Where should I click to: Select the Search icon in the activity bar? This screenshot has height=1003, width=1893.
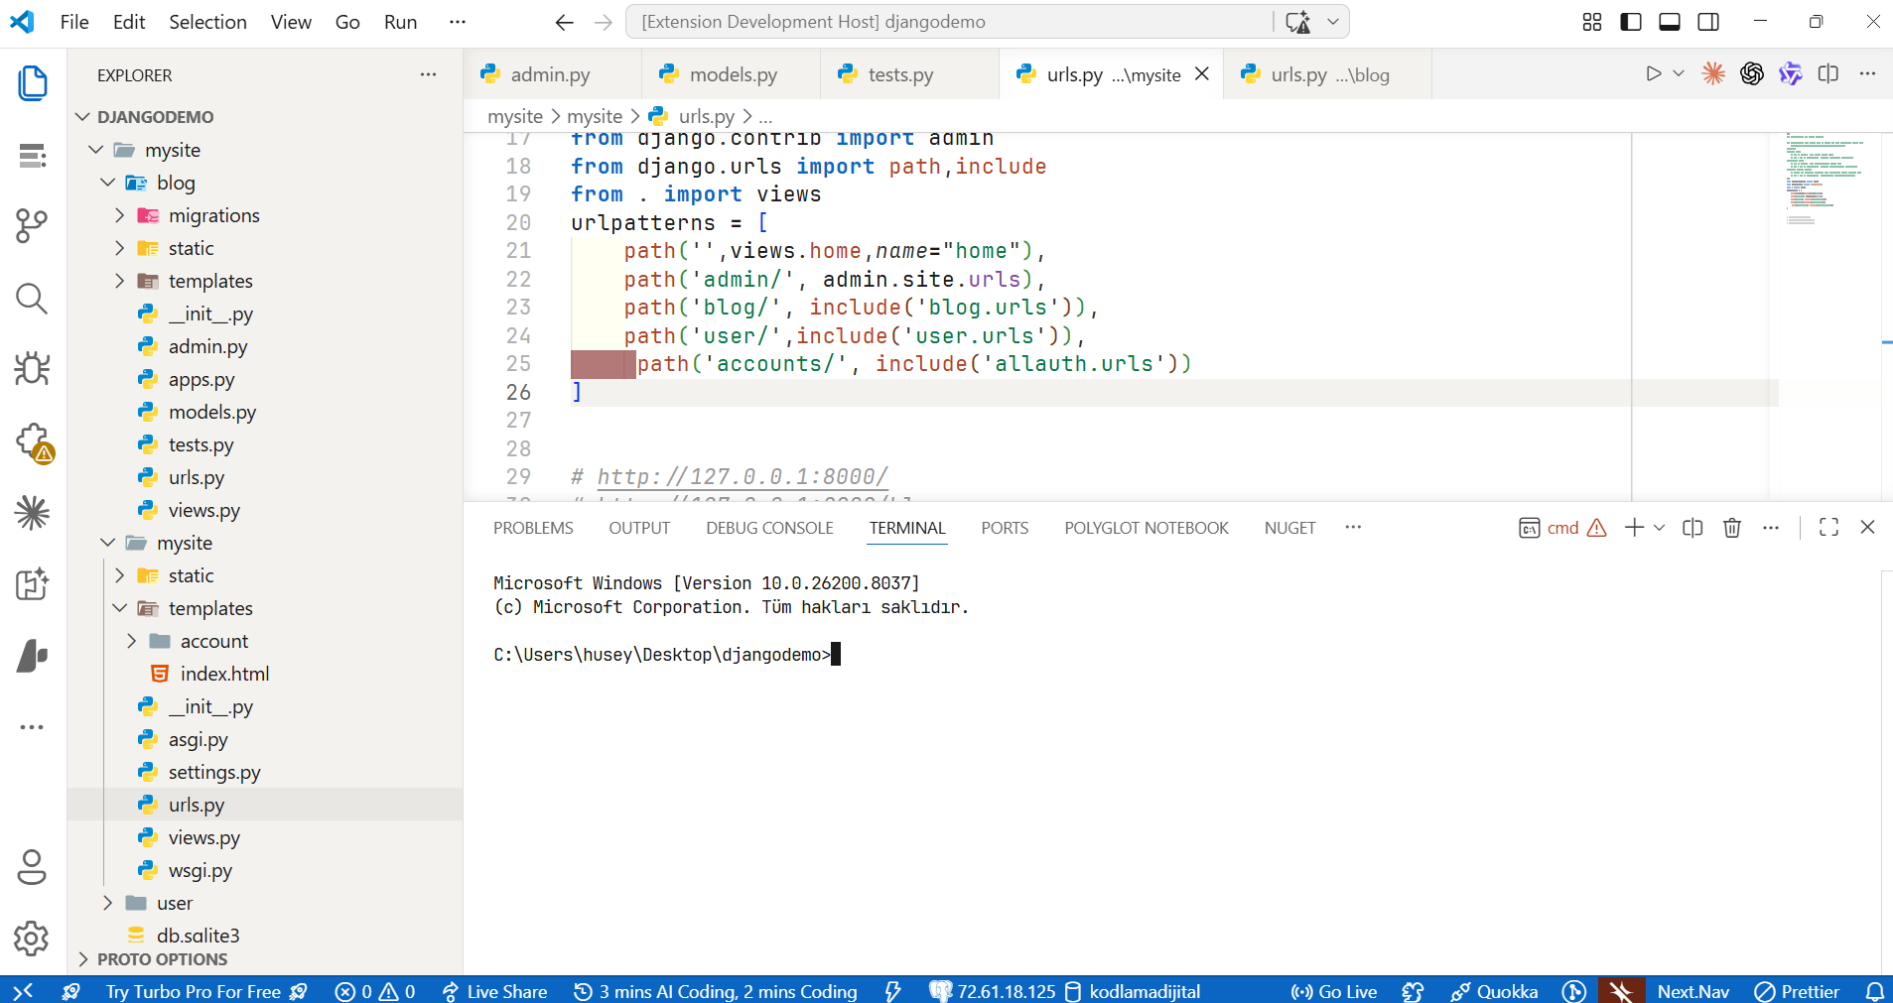click(32, 298)
